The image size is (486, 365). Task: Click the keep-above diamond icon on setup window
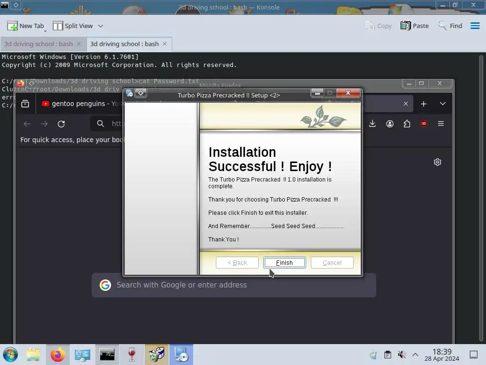tap(140, 93)
